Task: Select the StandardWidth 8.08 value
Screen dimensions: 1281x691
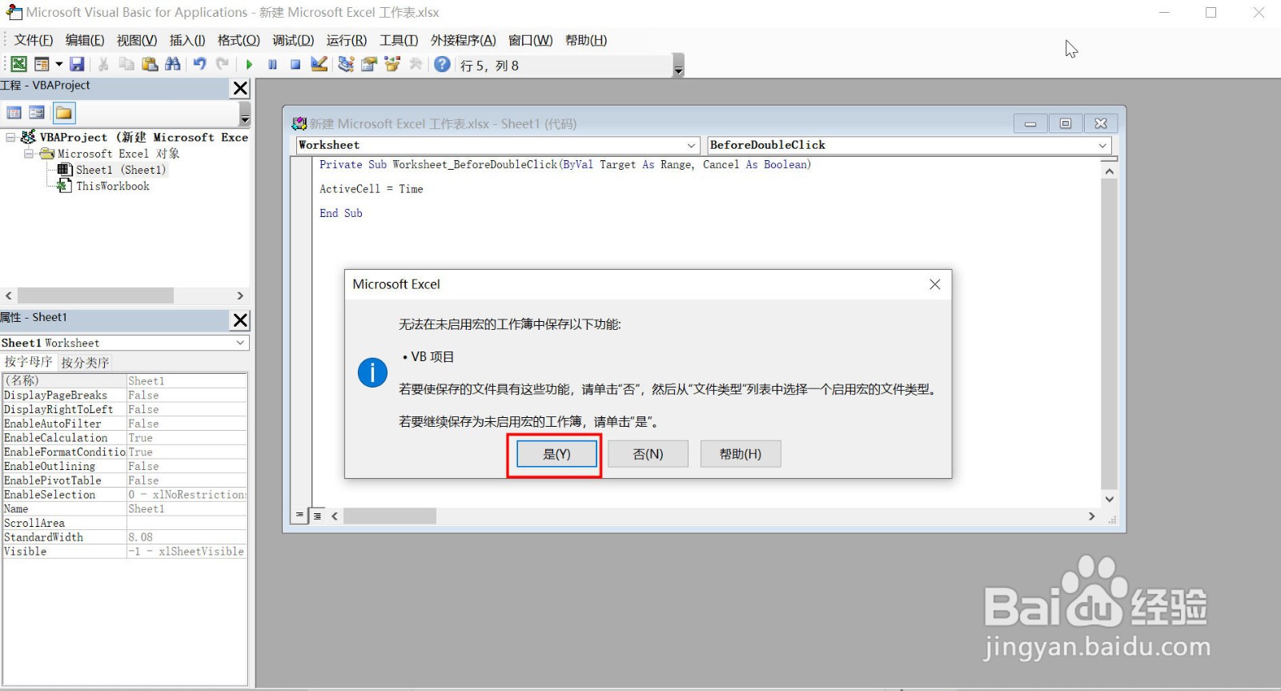Action: click(x=187, y=537)
